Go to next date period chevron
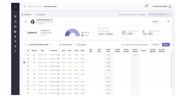The image size is (186, 98). 50,45
